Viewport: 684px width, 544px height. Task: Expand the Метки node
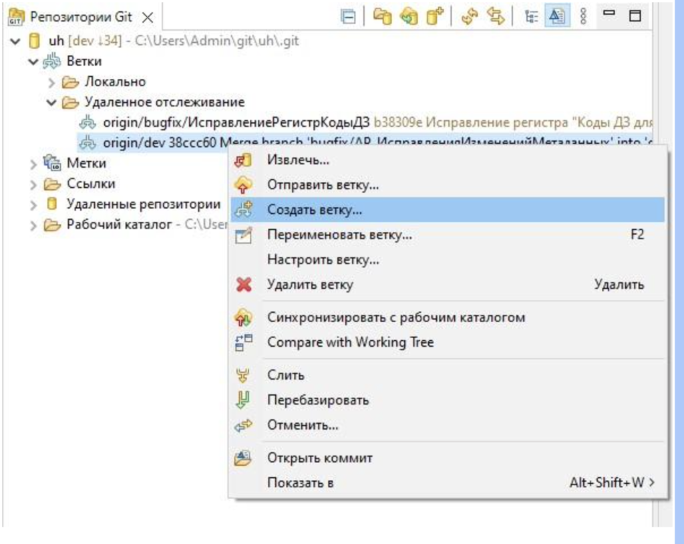[x=33, y=164]
